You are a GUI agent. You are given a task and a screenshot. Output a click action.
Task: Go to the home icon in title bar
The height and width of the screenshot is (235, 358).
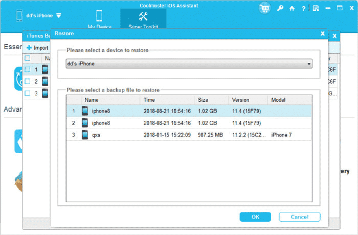pos(292,8)
